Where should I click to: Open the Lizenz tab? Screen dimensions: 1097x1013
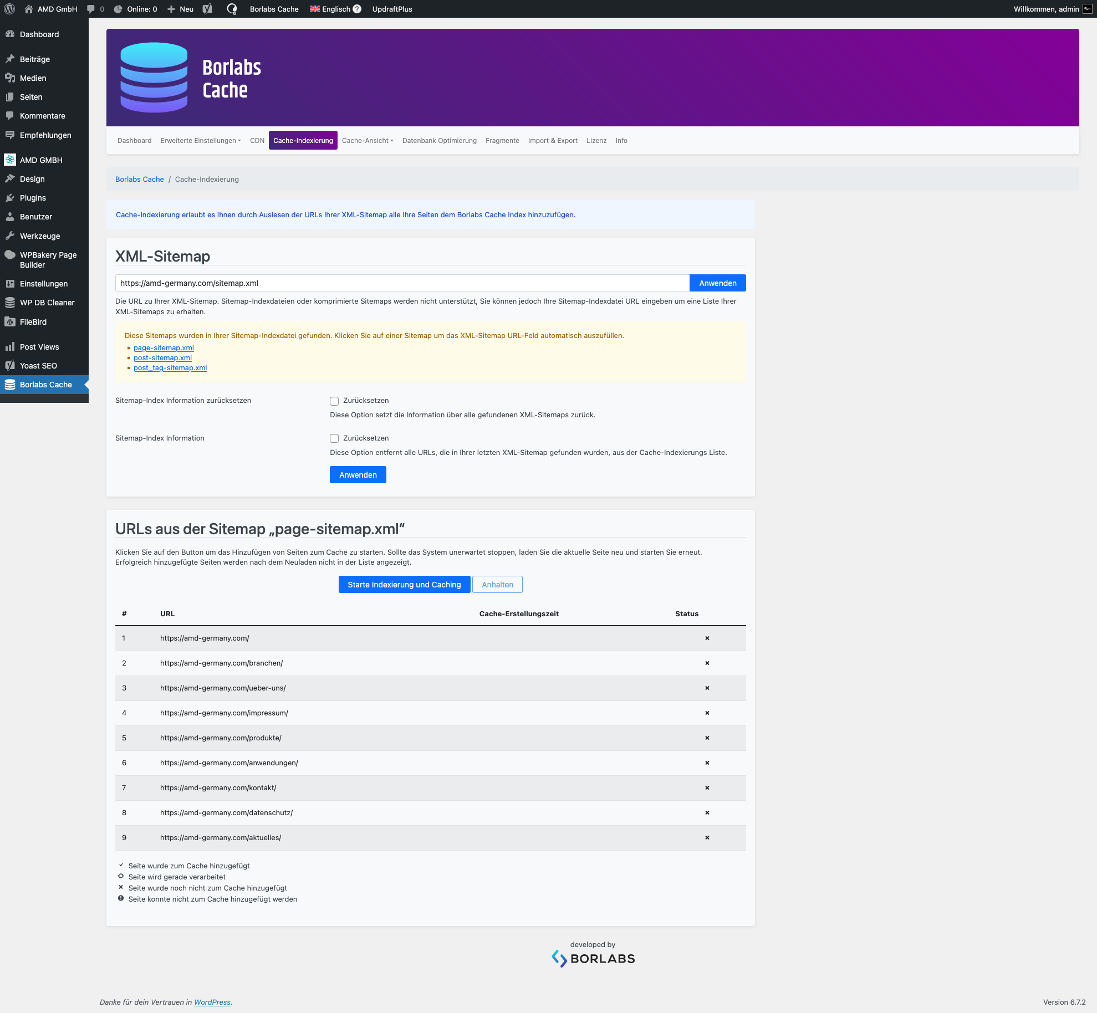(596, 141)
